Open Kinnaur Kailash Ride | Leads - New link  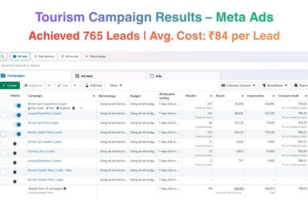[49, 170]
